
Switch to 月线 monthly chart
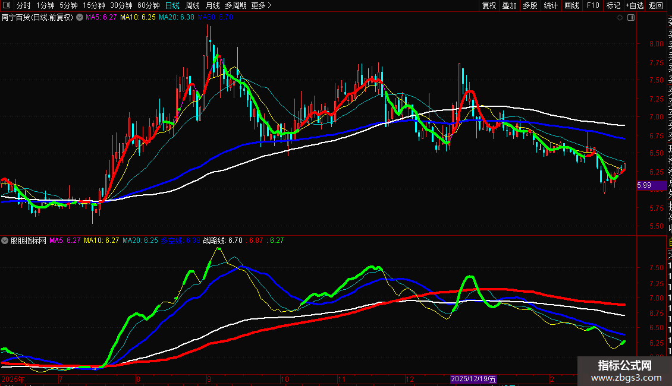(x=212, y=5)
